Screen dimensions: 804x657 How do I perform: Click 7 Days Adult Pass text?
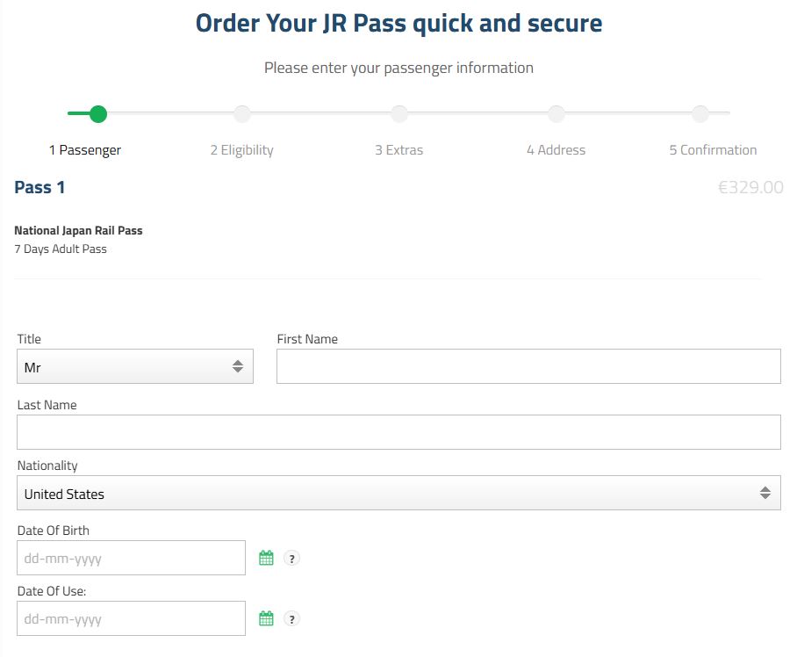coord(61,249)
